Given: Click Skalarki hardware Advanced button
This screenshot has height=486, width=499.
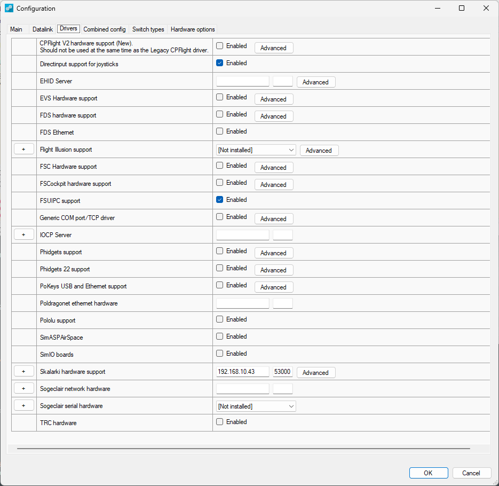Looking at the screenshot, I should 316,373.
